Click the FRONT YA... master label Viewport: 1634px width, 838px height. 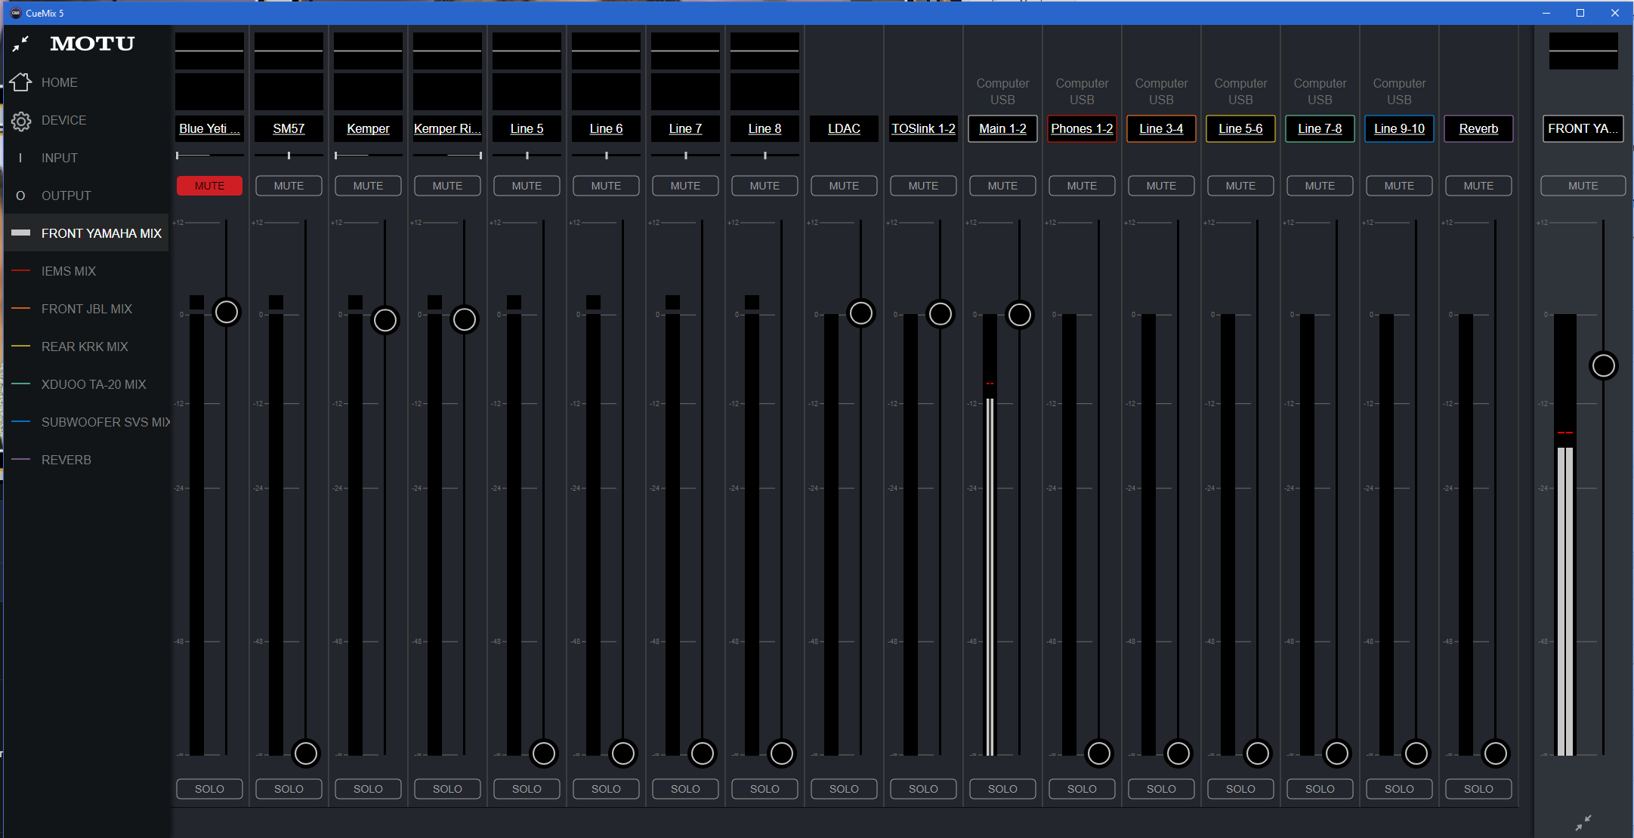point(1583,128)
